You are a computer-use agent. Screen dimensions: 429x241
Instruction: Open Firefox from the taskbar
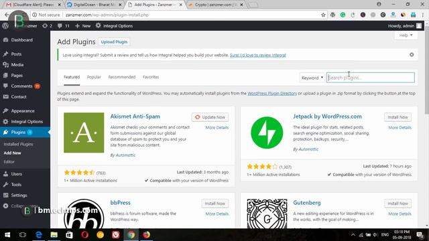(x=146, y=235)
